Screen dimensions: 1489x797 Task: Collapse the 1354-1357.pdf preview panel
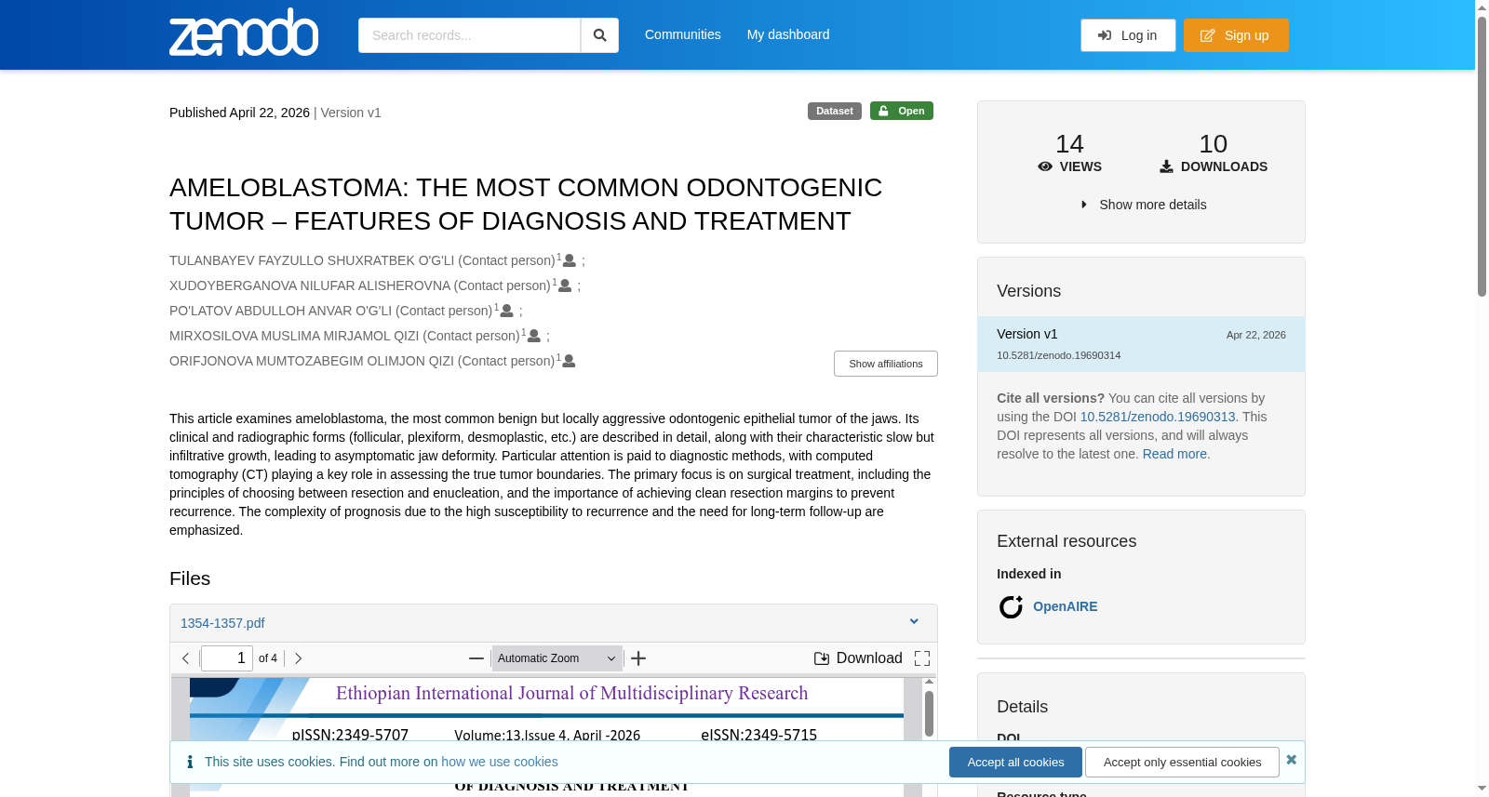tap(914, 622)
